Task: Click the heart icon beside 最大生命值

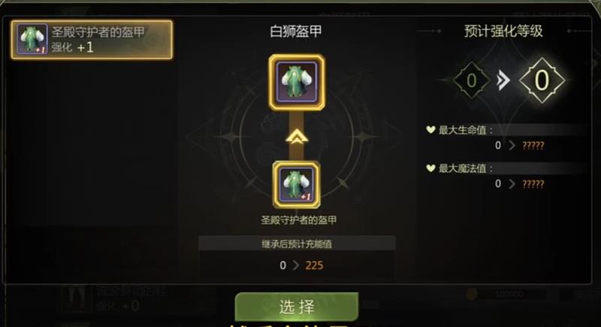Action: [x=430, y=129]
